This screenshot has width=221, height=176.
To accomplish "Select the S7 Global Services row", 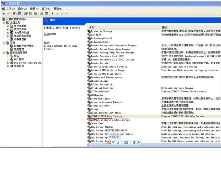I will [154, 88].
